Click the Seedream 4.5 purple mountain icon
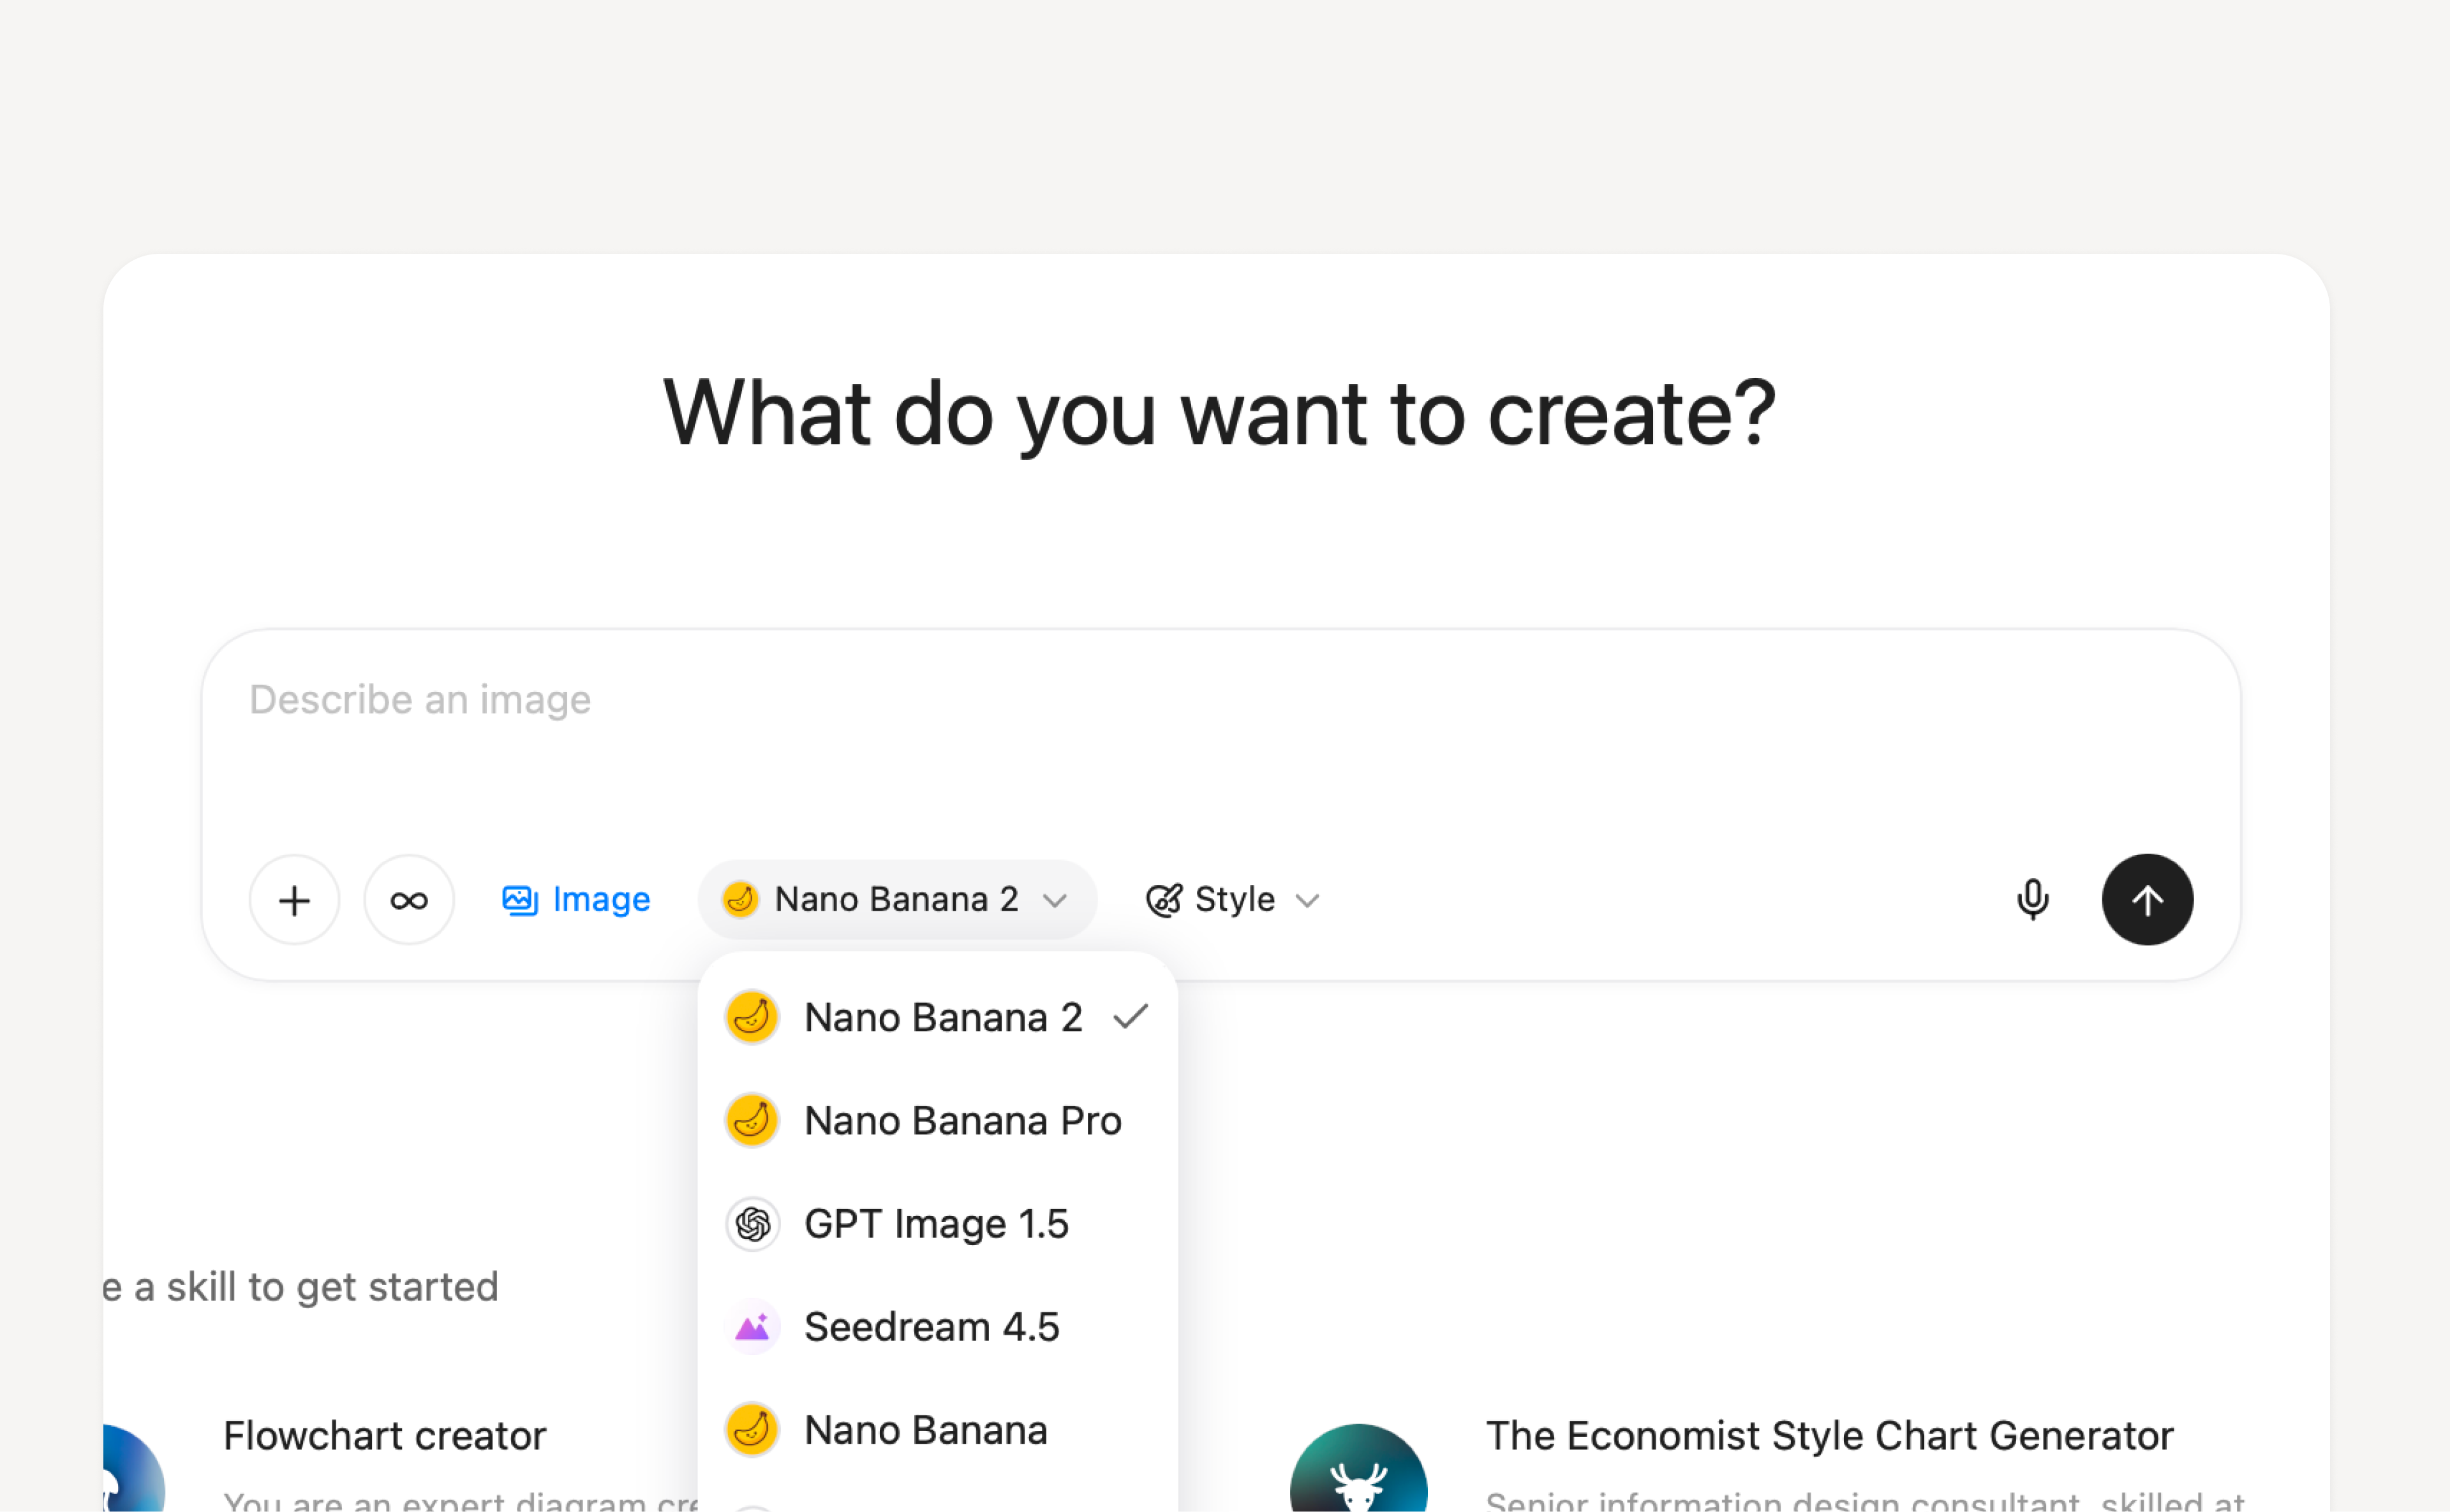This screenshot has height=1512, width=2450. (752, 1327)
